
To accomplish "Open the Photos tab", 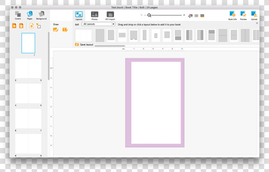I will pos(94,16).
